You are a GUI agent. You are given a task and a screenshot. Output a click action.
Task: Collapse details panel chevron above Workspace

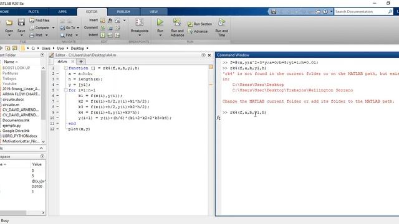pyautogui.click(x=42, y=148)
